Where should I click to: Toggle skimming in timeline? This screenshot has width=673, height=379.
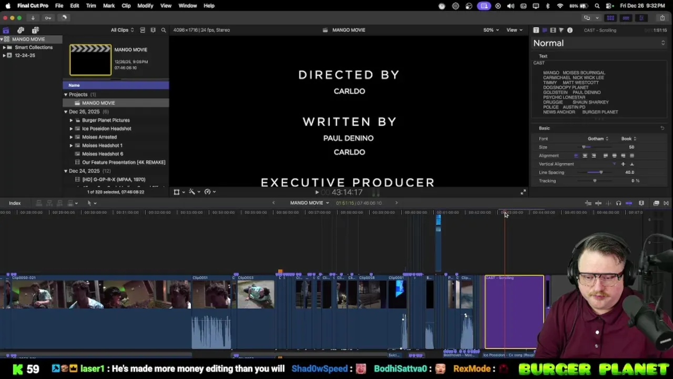click(598, 203)
